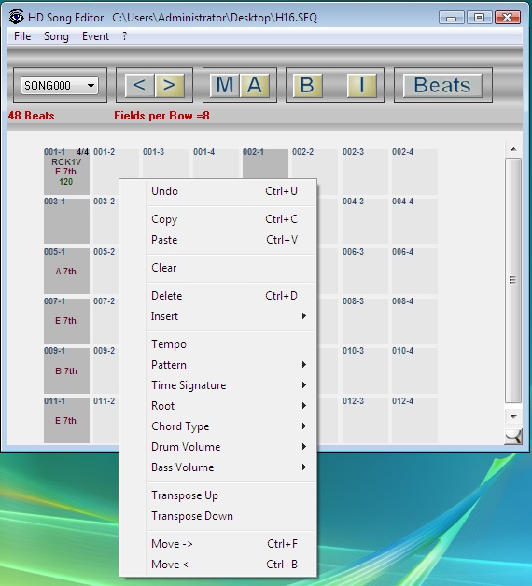Click the I toolbar button
Viewport: 532px width, 586px height.
point(361,85)
